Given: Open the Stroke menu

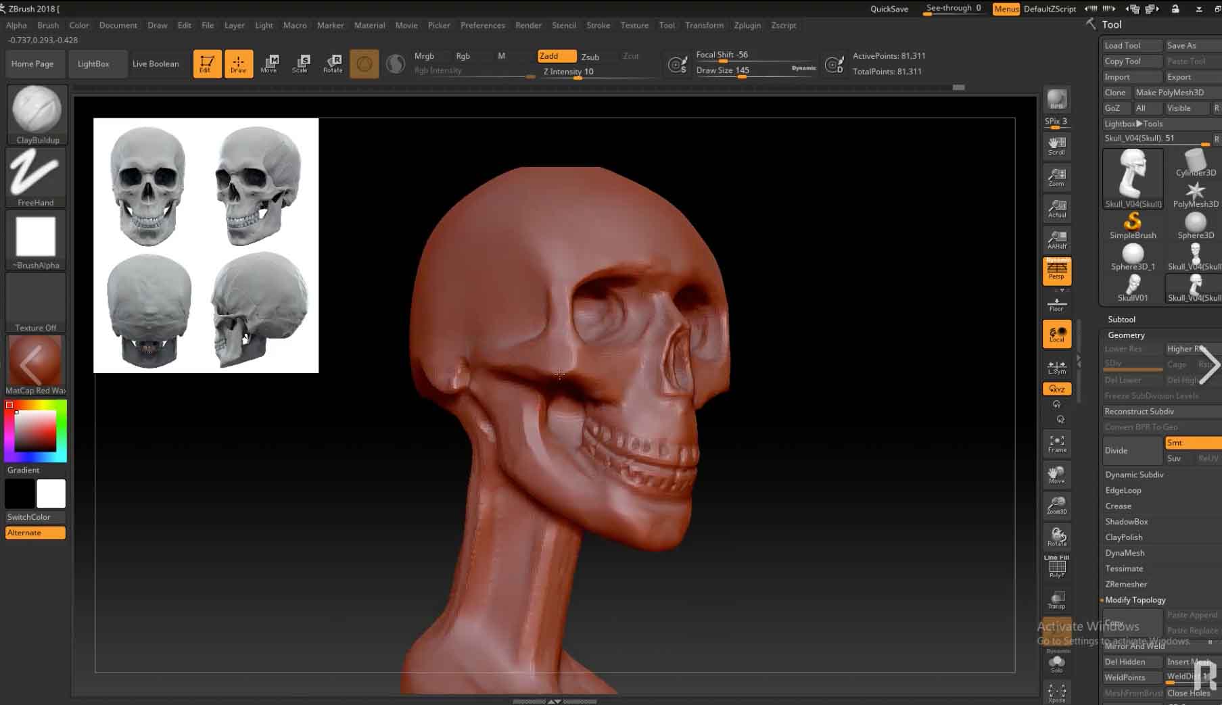Looking at the screenshot, I should pyautogui.click(x=598, y=25).
